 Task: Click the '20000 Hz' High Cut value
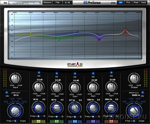point(136,95)
